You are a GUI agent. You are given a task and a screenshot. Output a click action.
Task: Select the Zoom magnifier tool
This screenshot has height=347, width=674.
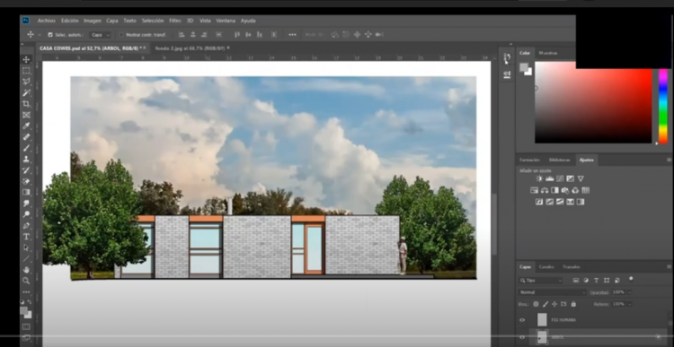(26, 281)
